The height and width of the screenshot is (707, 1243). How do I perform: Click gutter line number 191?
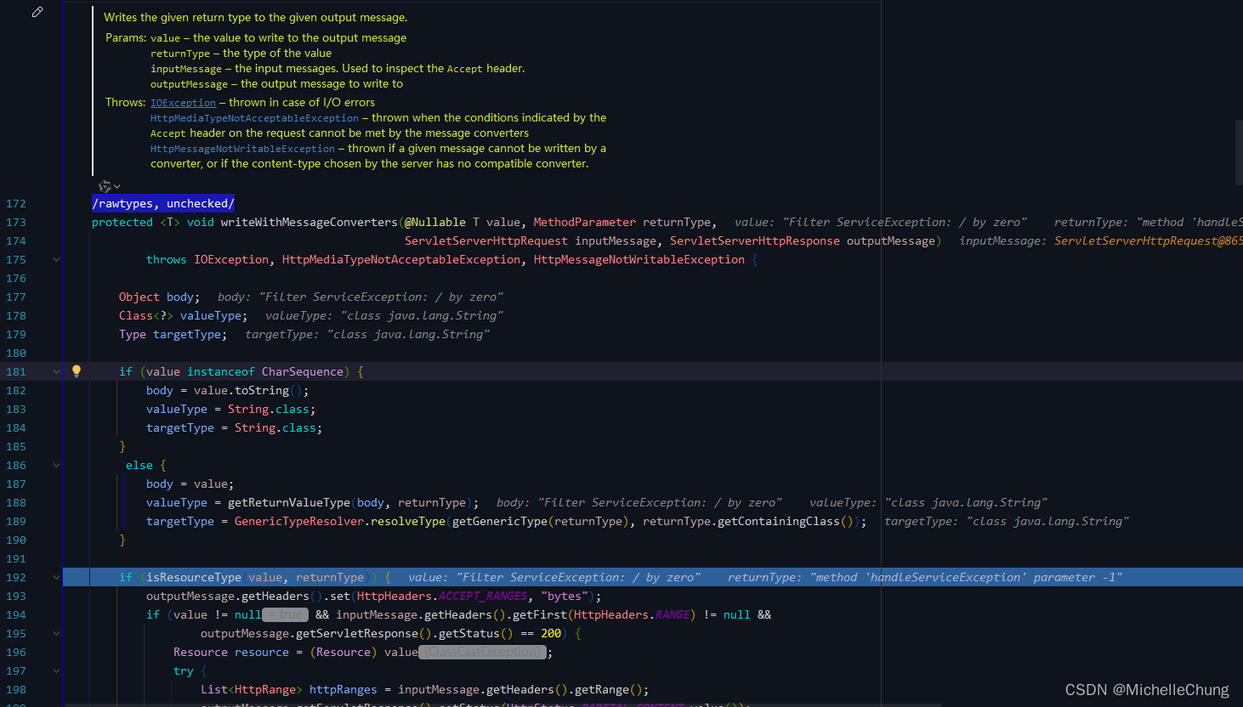pos(16,558)
